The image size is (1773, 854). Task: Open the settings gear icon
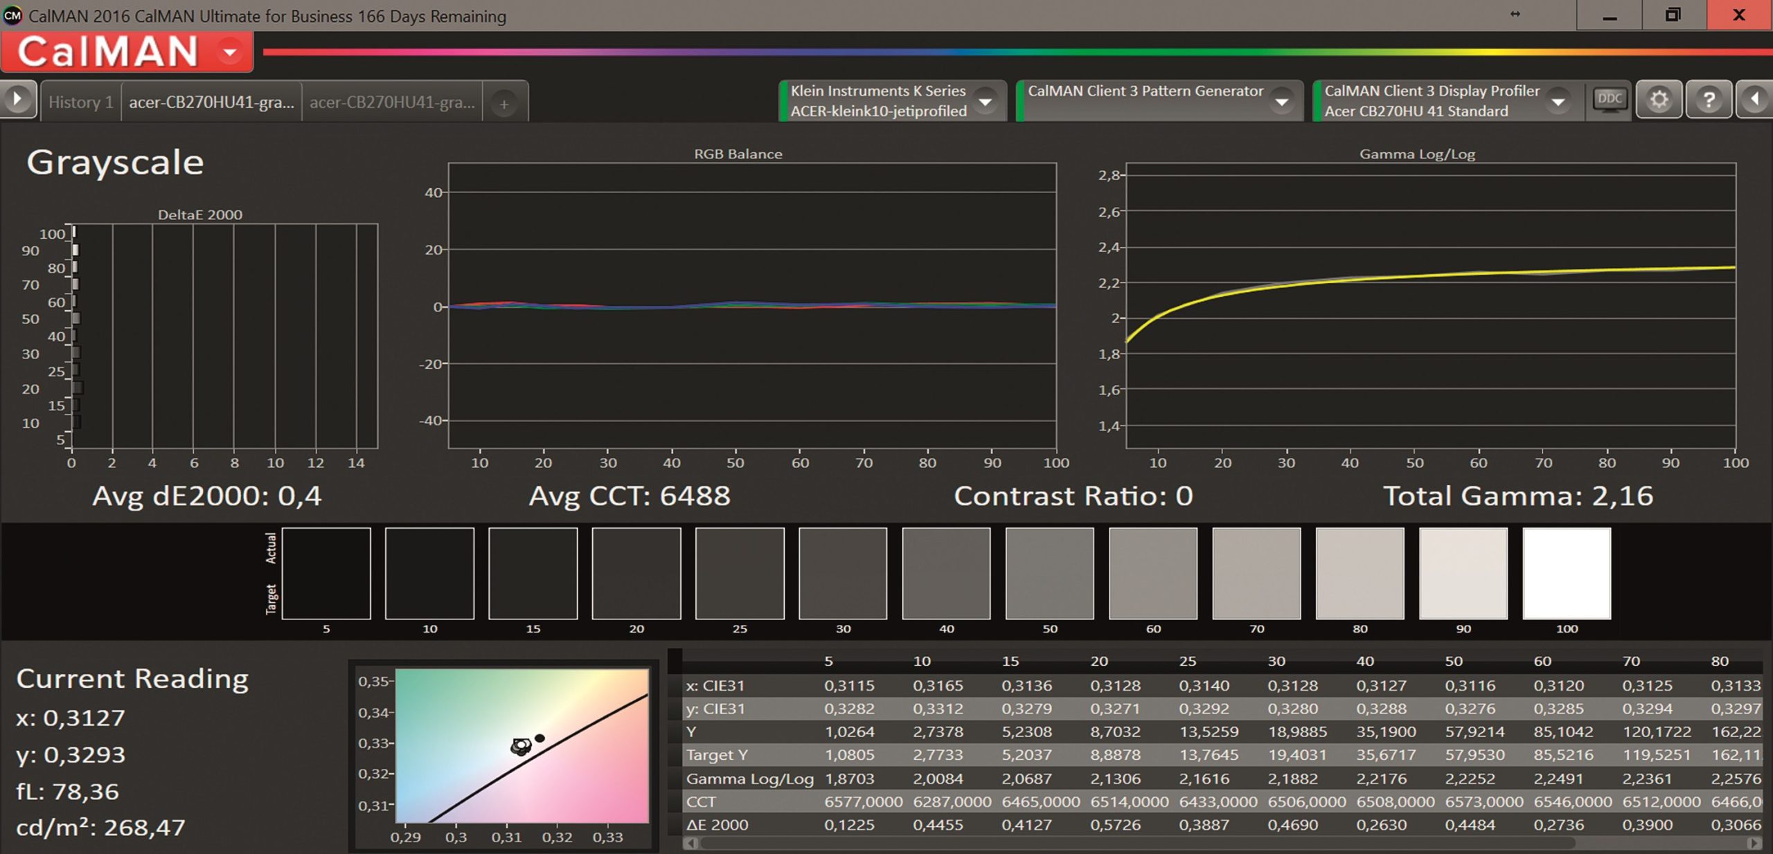coord(1659,100)
